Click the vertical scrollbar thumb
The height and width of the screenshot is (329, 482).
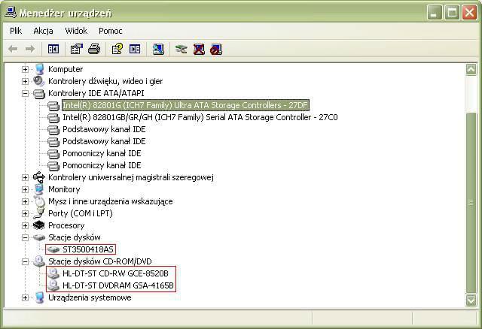471,203
